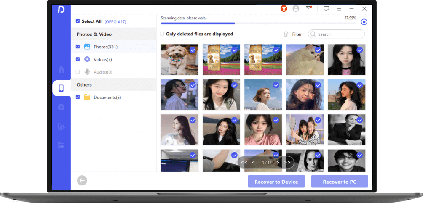Open the feedback chat bubble icon
423x203 pixels.
[326, 8]
